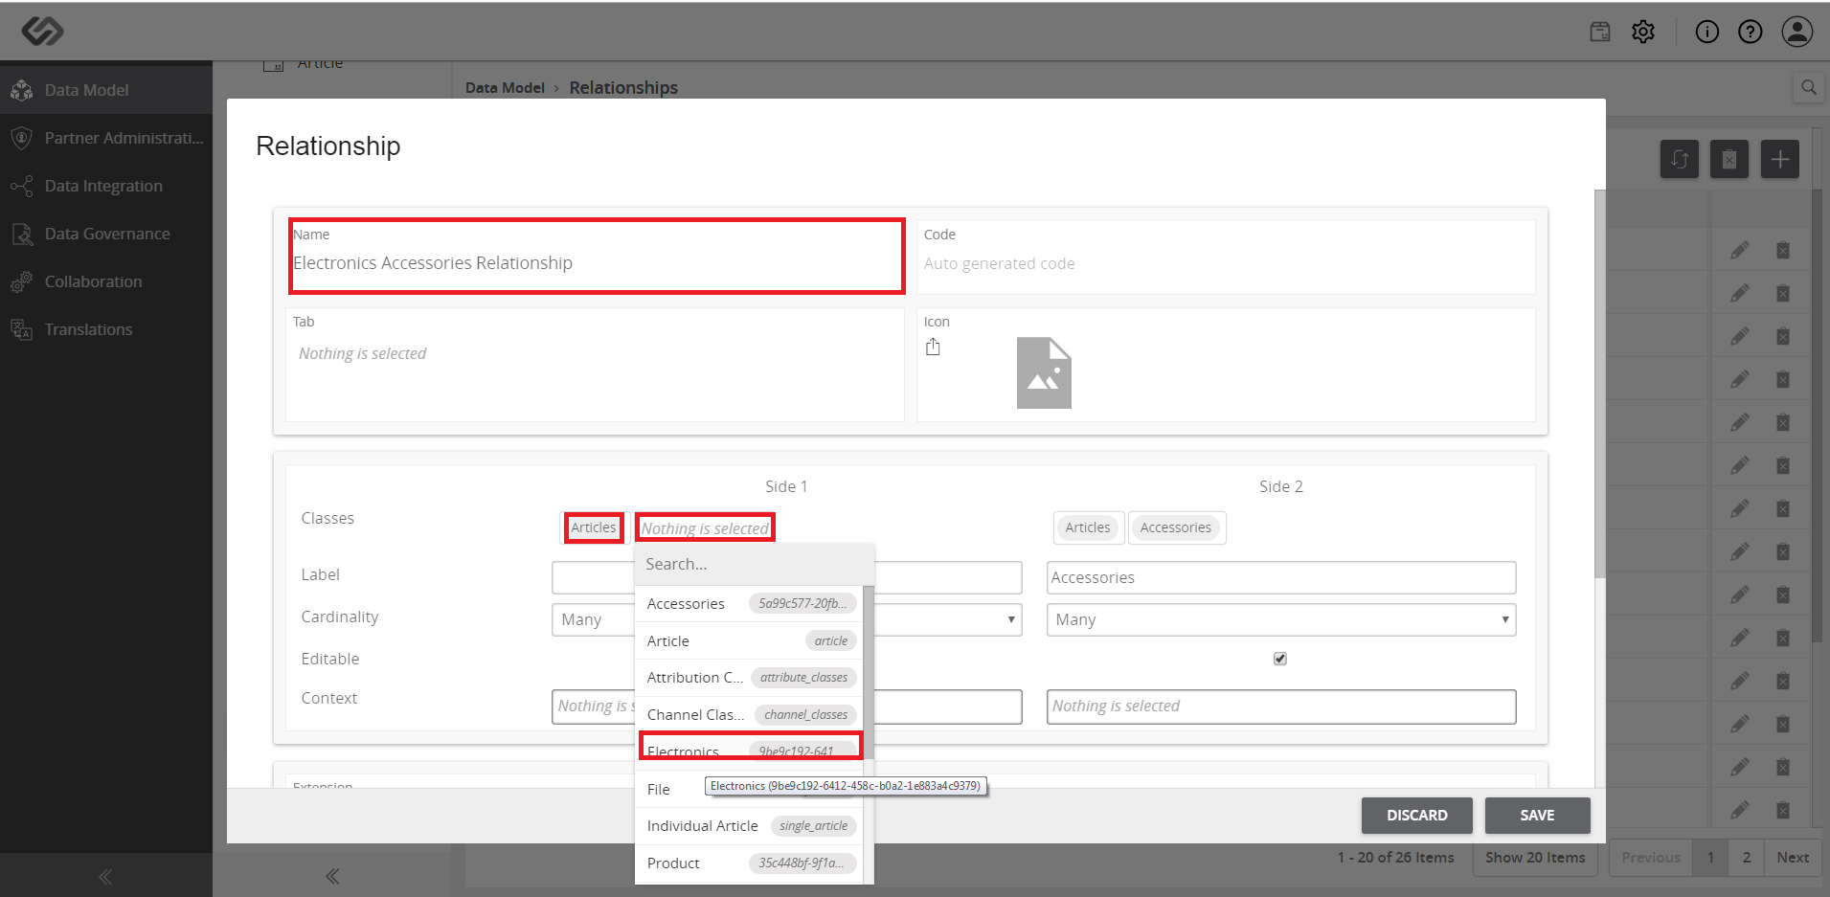Image resolution: width=1830 pixels, height=897 pixels.
Task: Collapse the secondary panel with double chevron
Action: 332,876
